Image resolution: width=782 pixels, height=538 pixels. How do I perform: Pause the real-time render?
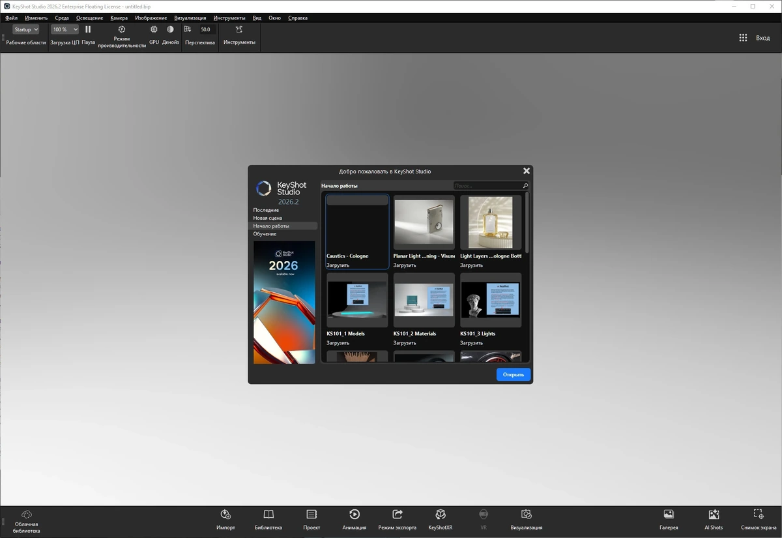[88, 29]
